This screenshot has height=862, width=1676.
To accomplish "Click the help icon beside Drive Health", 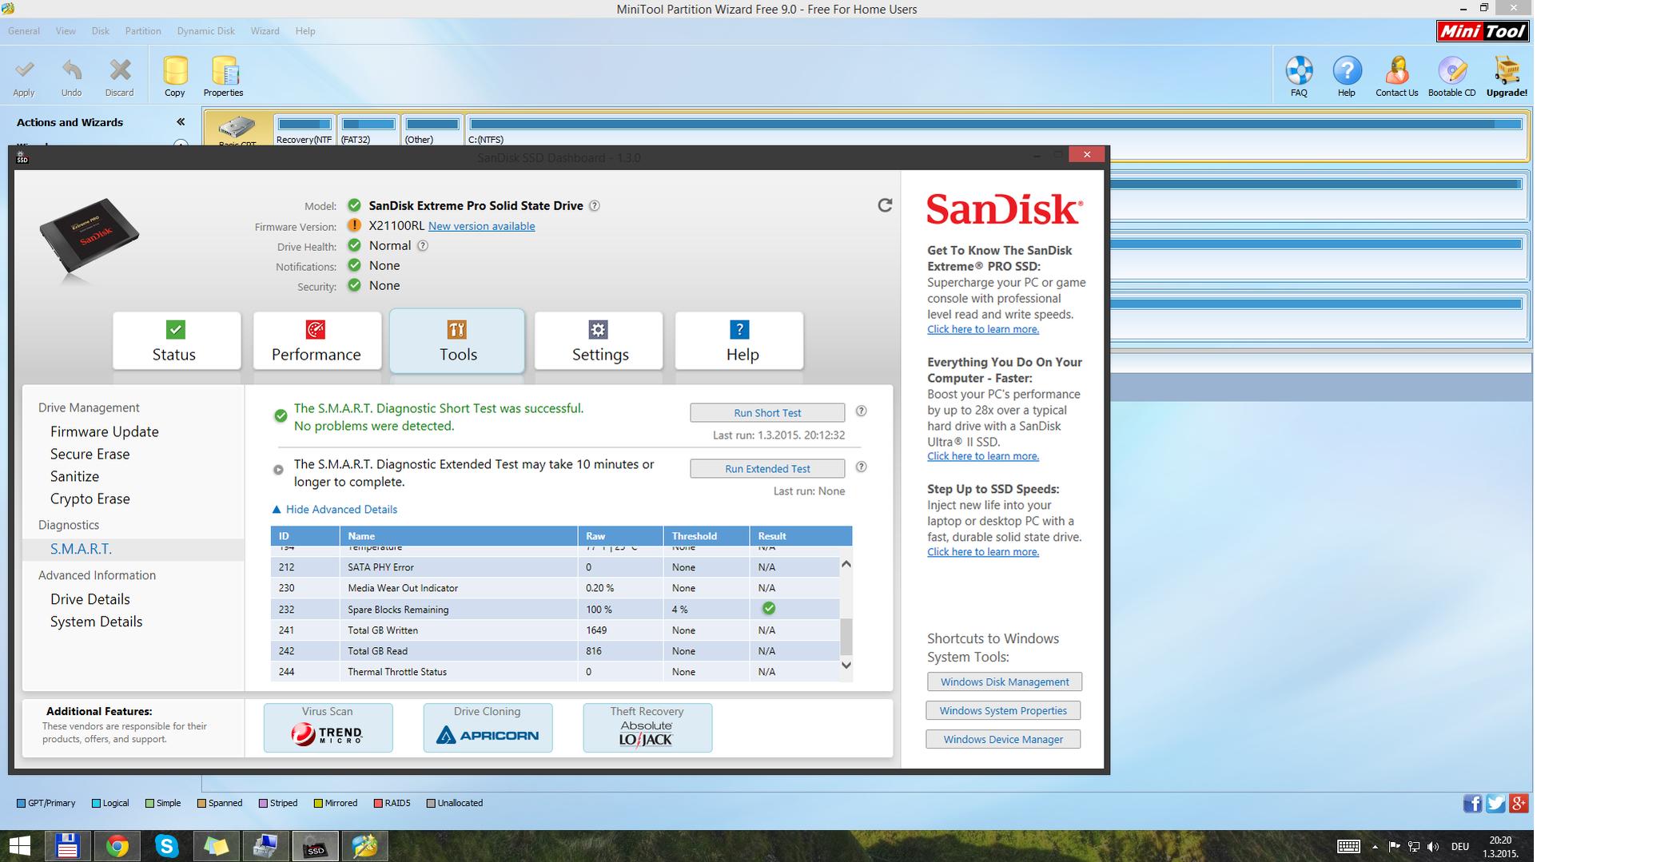I will click(x=423, y=246).
